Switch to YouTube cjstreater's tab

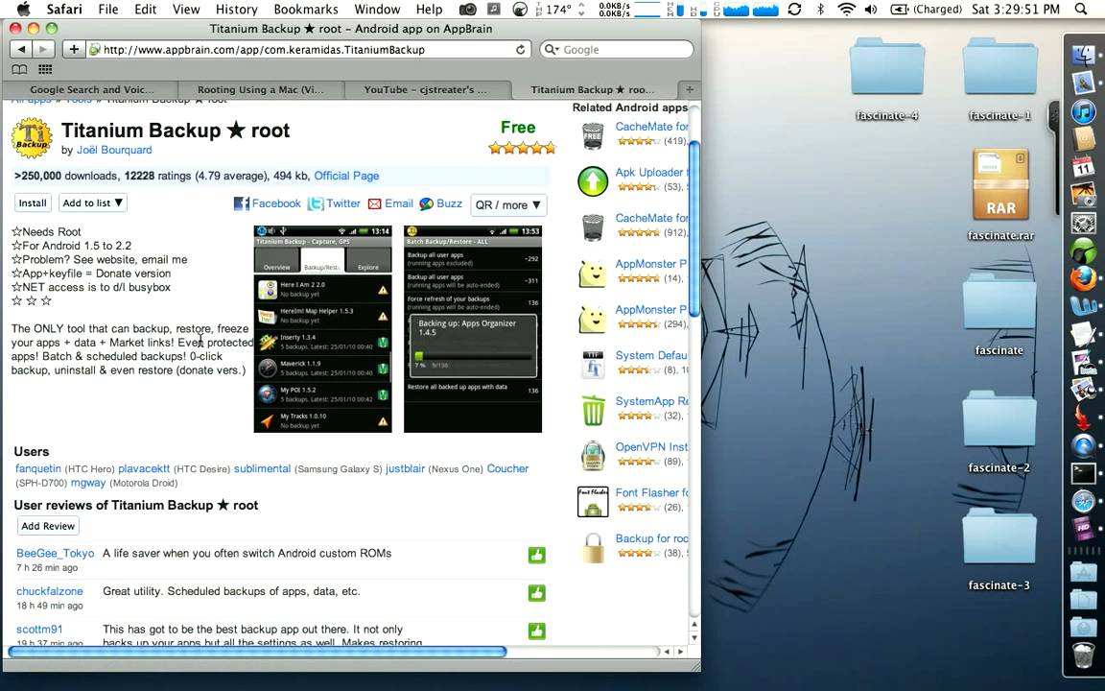click(426, 89)
